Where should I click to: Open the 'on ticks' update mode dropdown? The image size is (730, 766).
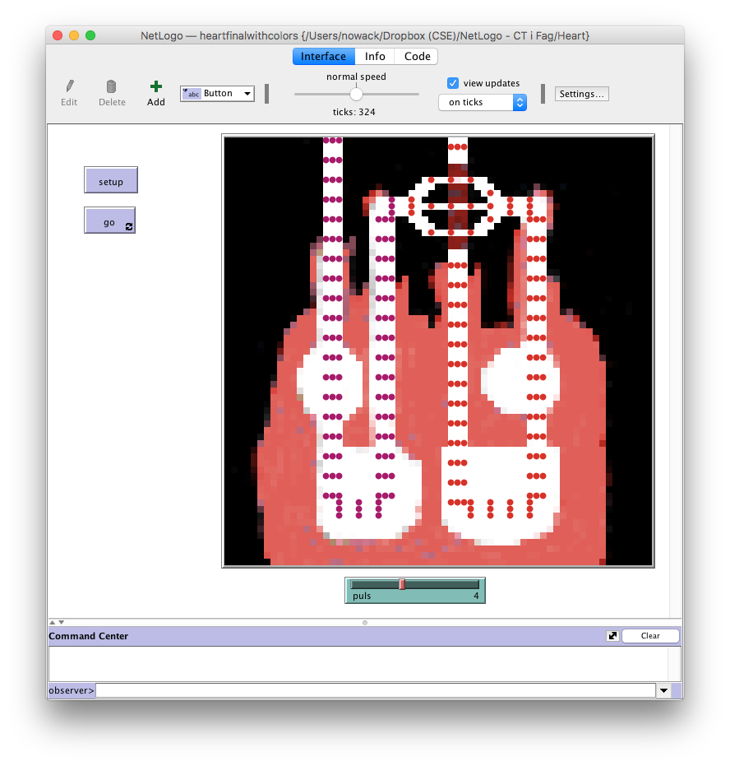483,102
